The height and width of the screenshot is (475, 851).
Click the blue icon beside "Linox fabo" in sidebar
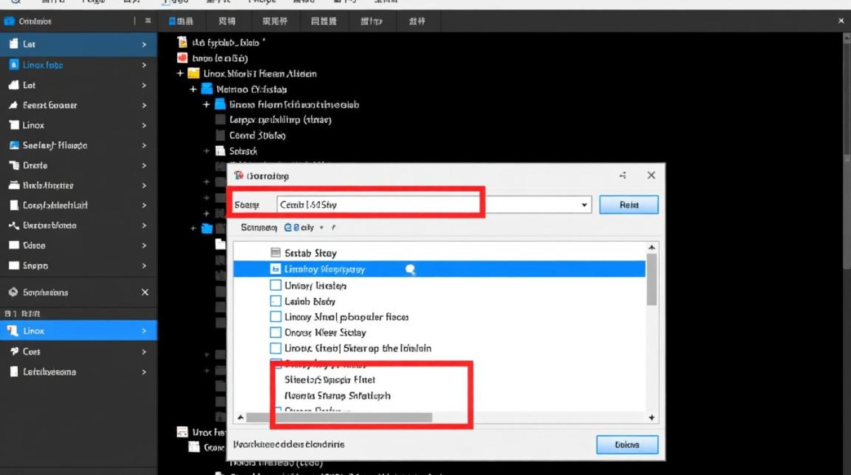pos(13,65)
